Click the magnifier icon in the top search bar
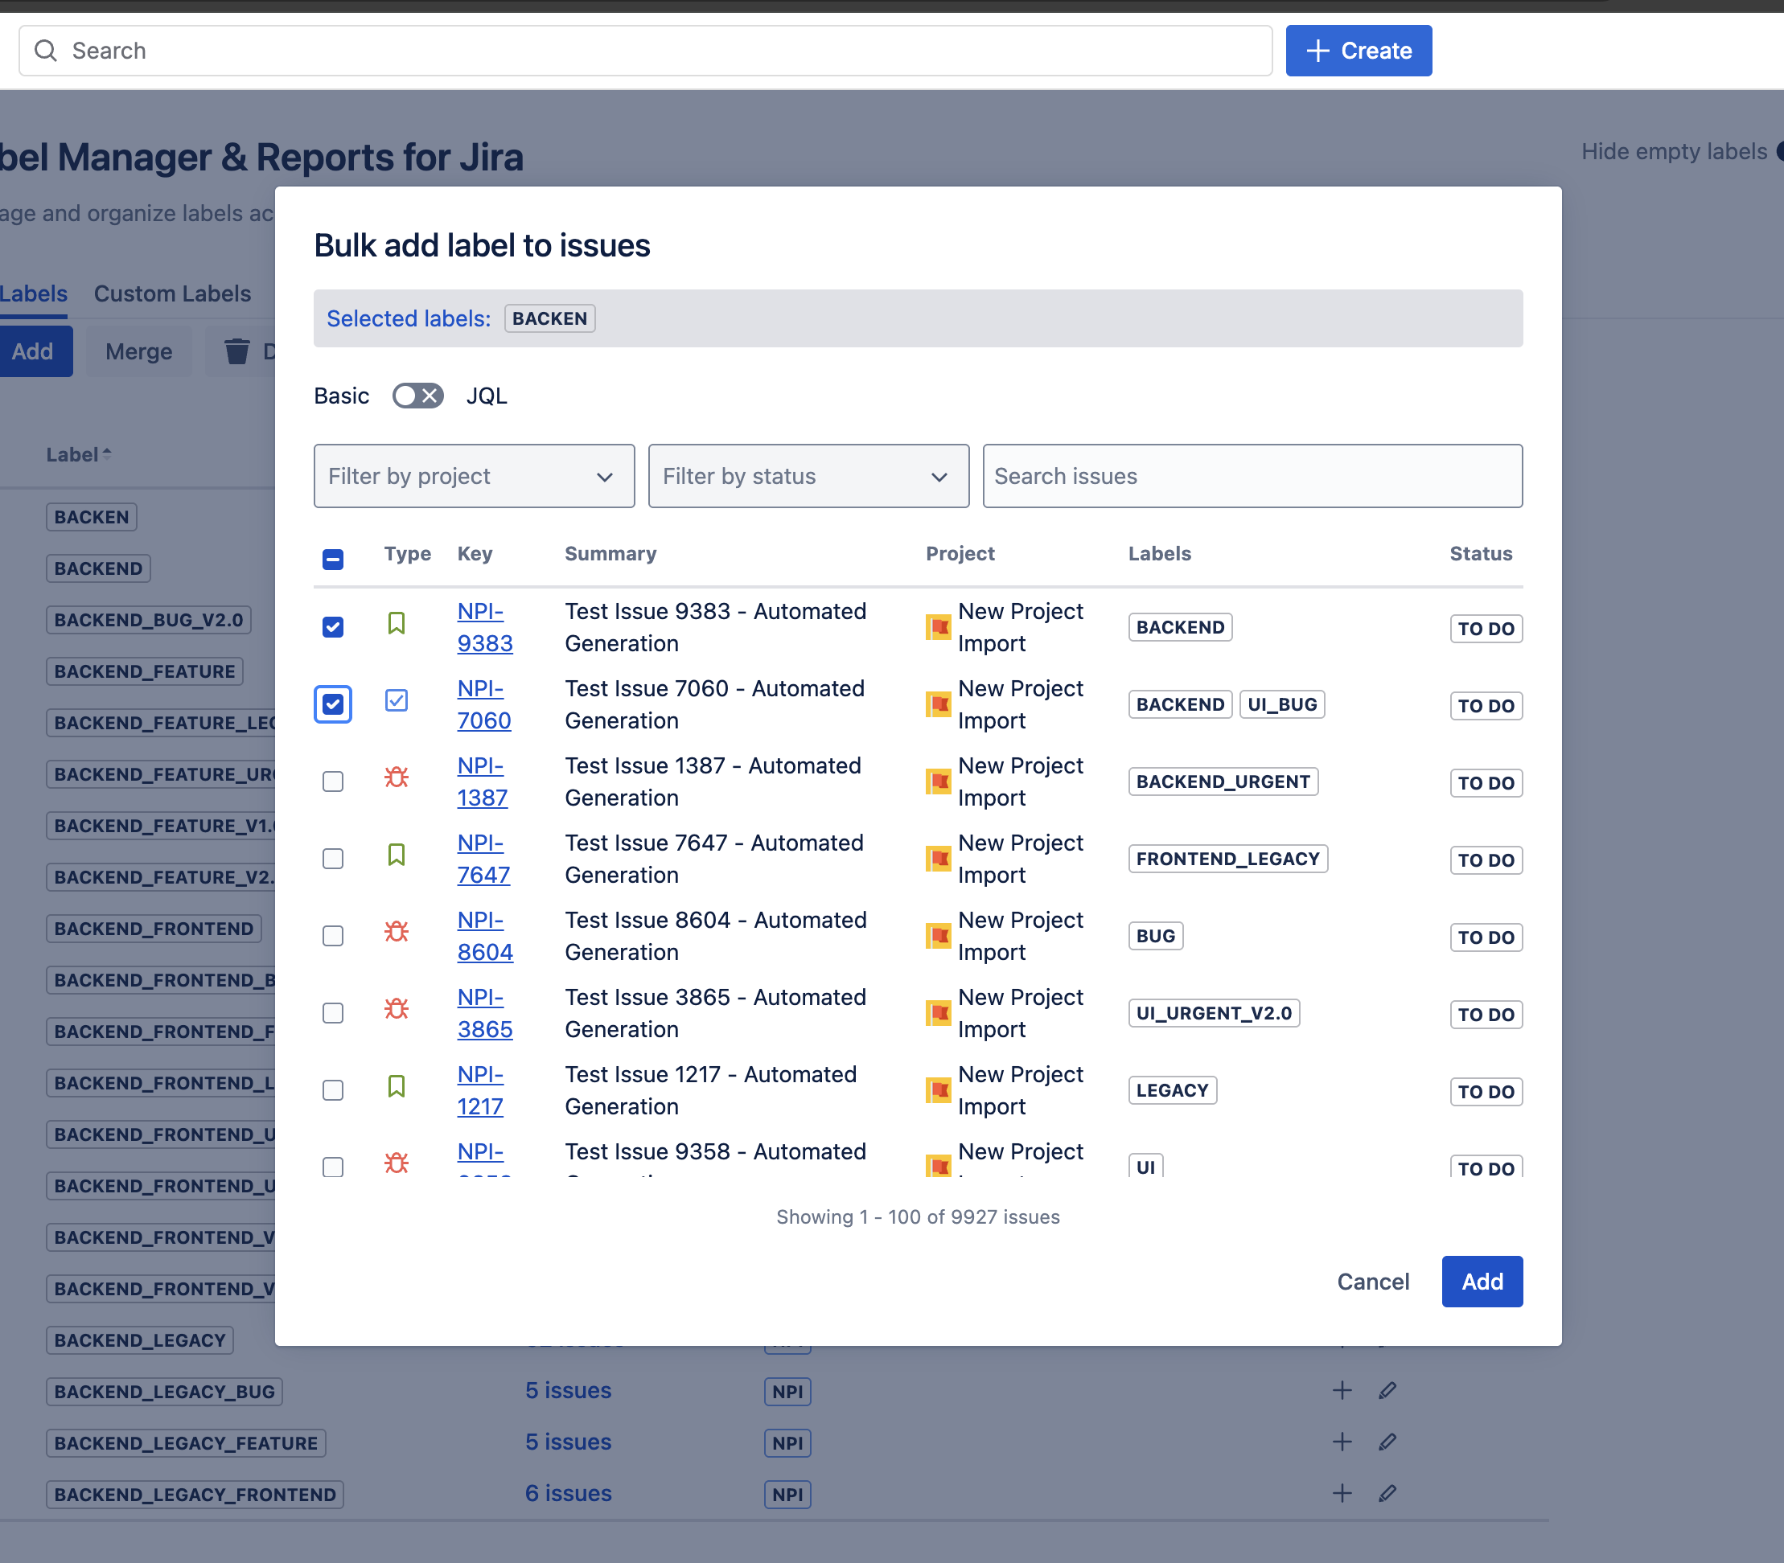Screen dimensions: 1784x1563 click(46, 50)
